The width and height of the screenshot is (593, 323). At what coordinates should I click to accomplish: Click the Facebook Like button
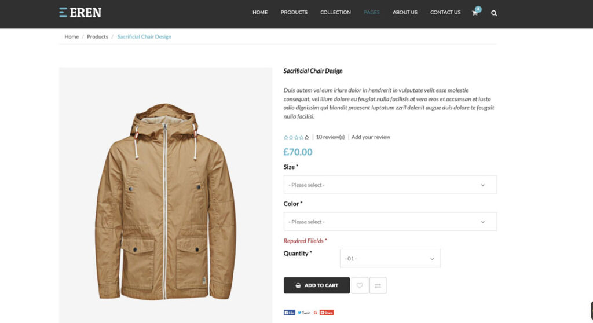pos(290,313)
